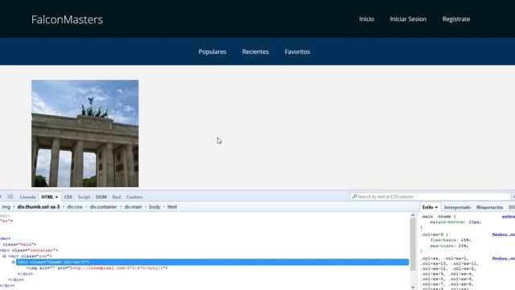Open flexbox source link beside .col-xs-3 rule

tap(503, 234)
